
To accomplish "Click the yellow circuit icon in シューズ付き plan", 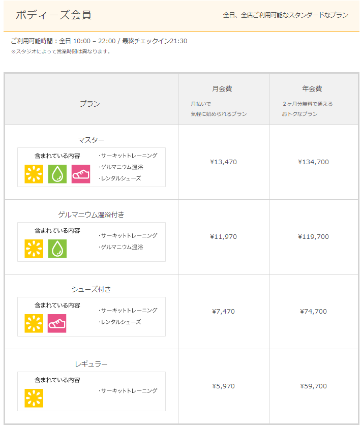I will coord(34,323).
